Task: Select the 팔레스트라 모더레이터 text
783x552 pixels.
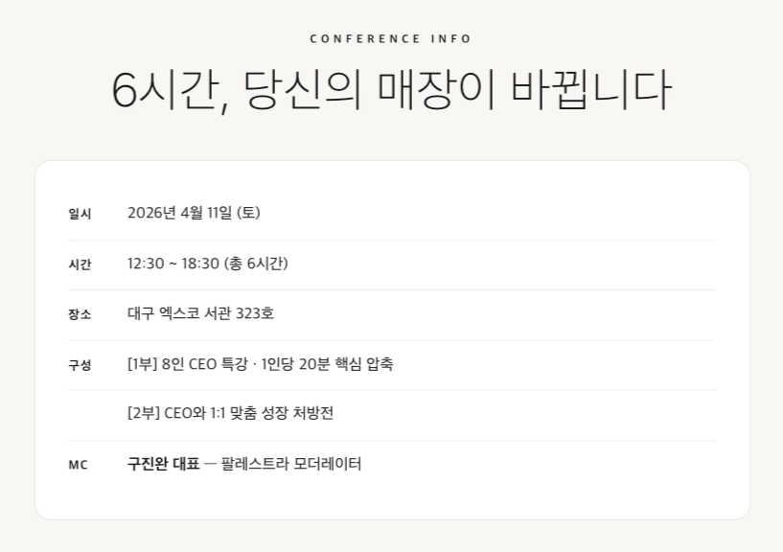Action: pyautogui.click(x=291, y=464)
